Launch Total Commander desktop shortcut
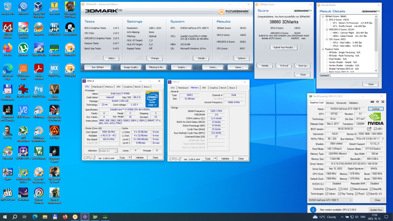The height and width of the screenshot is (221, 393). click(7, 92)
